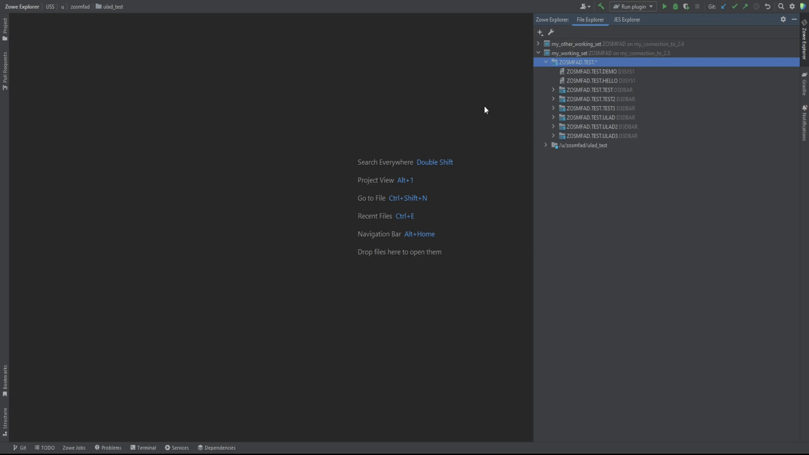This screenshot has width=809, height=455.
Task: Click the rollback undo icon in toolbar
Action: (x=768, y=6)
